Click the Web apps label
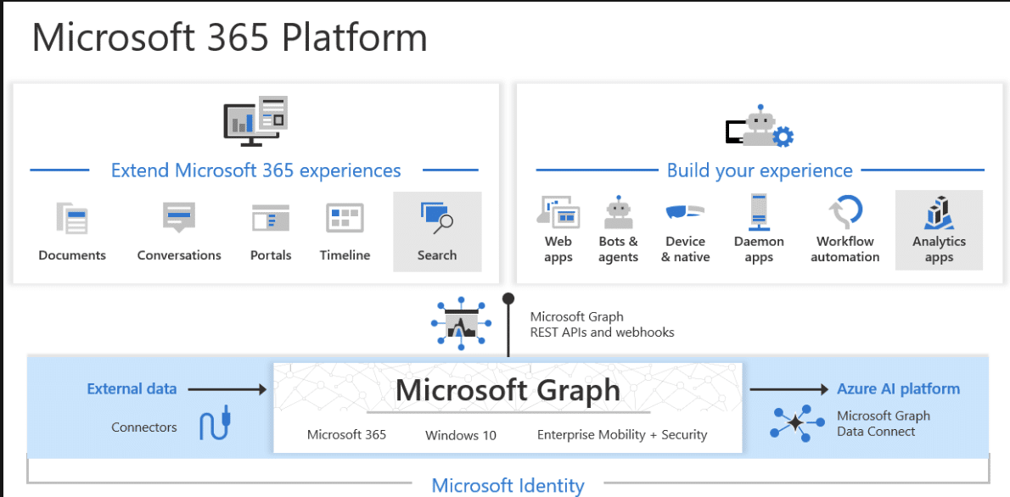 coord(558,249)
